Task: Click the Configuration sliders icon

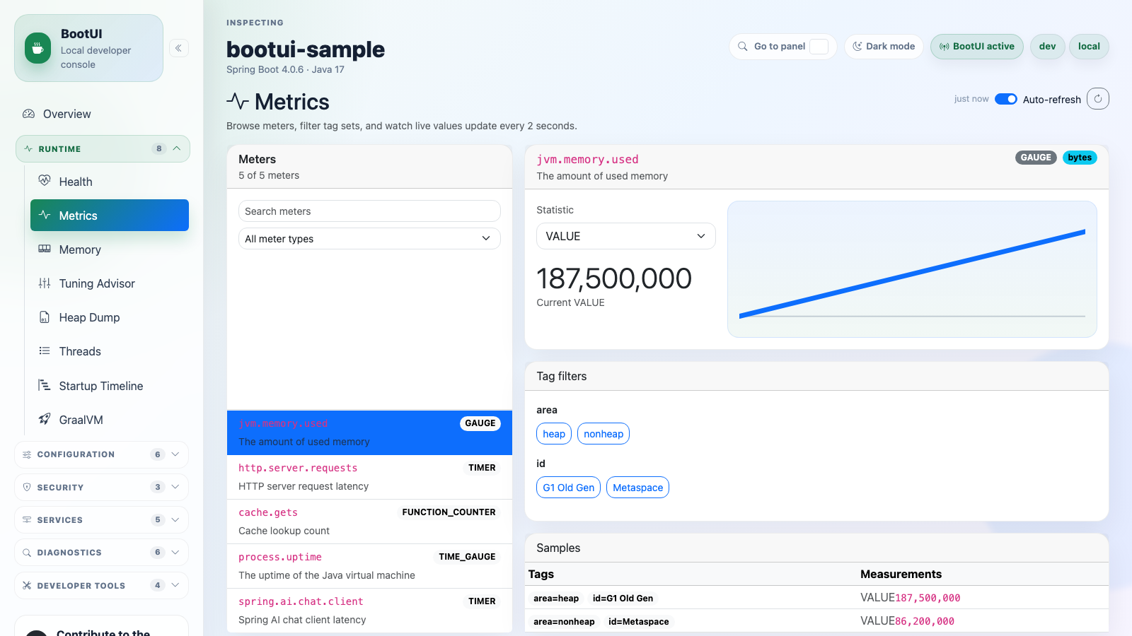Action: [x=27, y=454]
